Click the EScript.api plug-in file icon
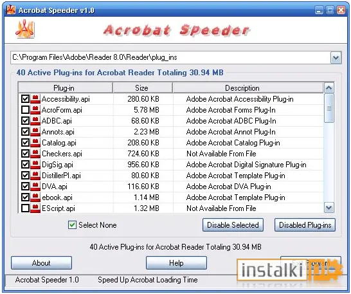Screen dimensions: 351x294 click(35, 208)
